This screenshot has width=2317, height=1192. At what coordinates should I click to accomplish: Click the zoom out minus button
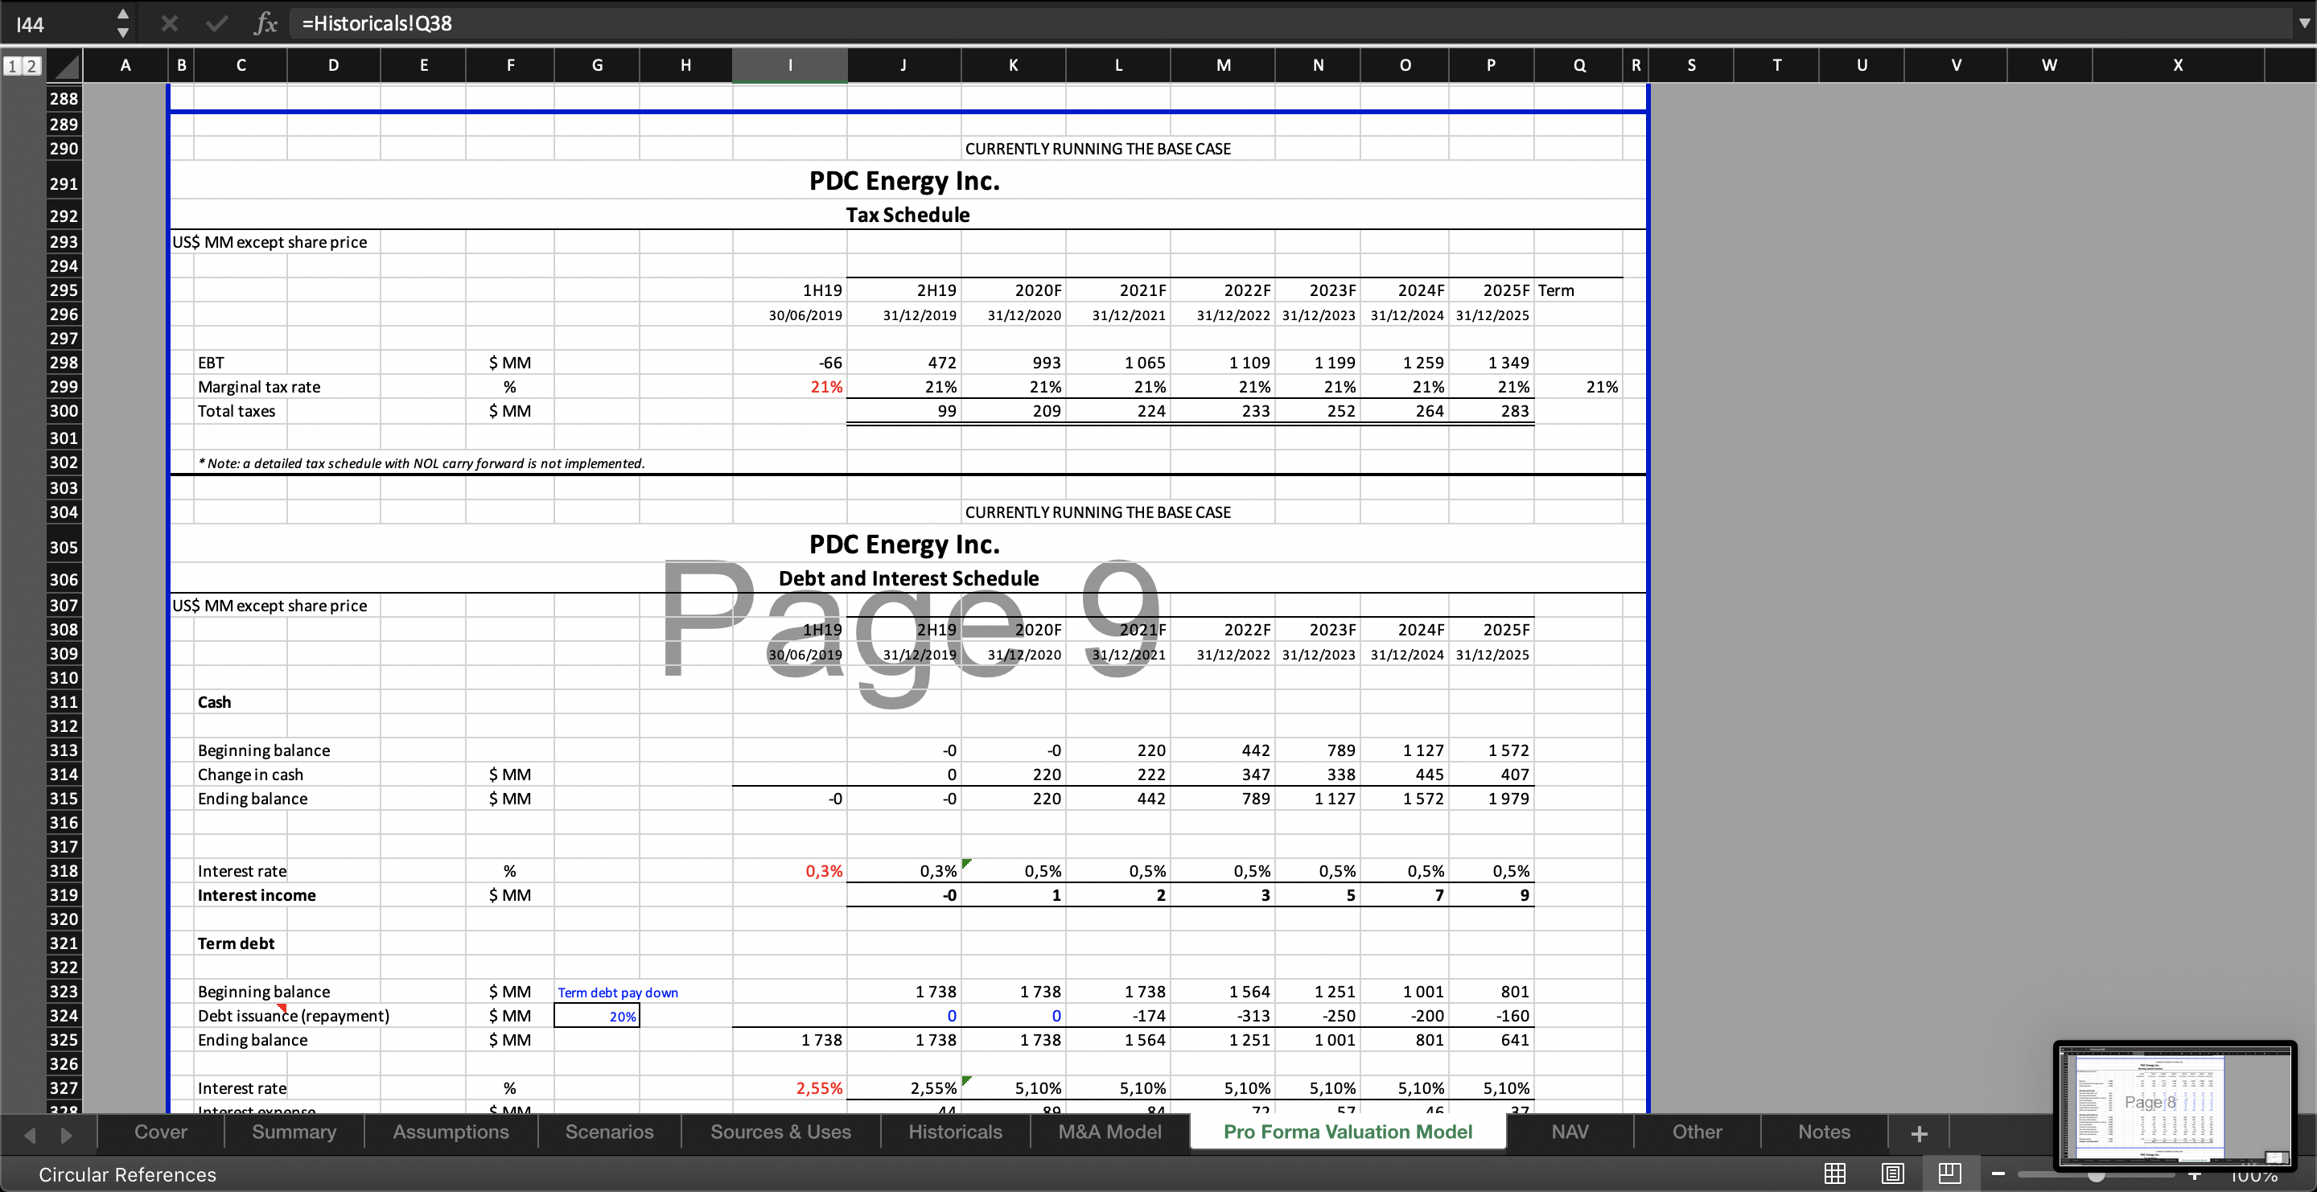(1998, 1174)
